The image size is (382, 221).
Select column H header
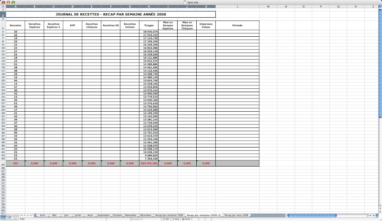[149, 7]
